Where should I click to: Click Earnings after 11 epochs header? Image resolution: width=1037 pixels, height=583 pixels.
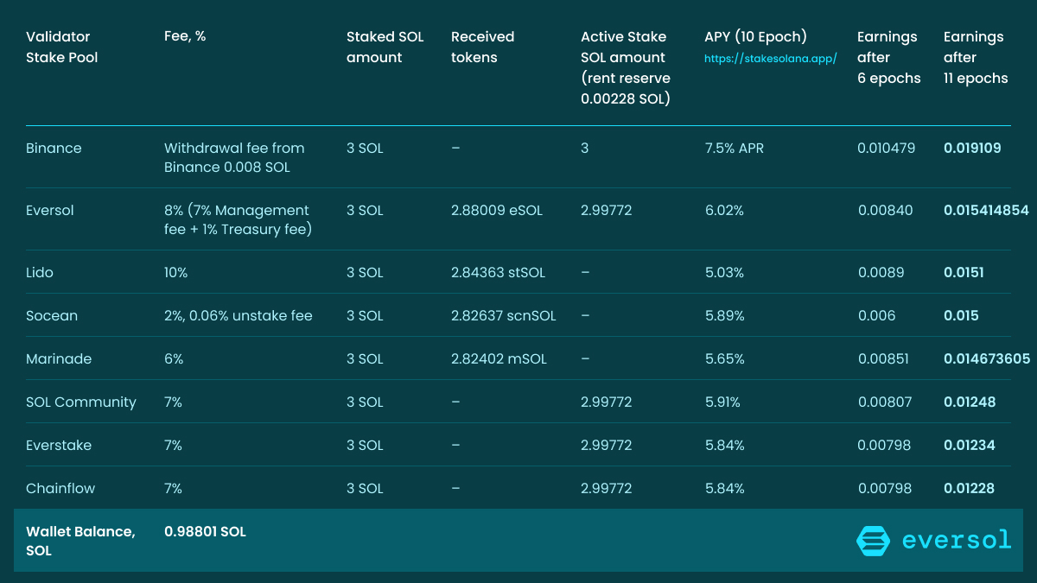click(x=976, y=58)
